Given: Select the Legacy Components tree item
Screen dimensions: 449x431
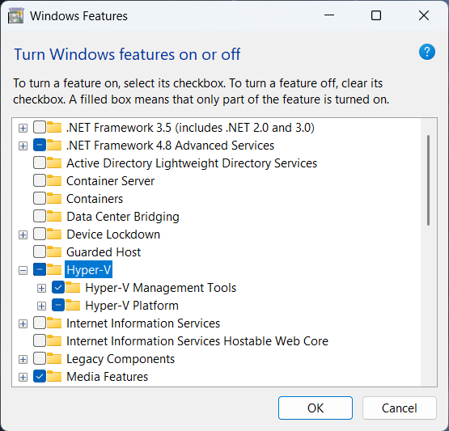Looking at the screenshot, I should coord(121,359).
